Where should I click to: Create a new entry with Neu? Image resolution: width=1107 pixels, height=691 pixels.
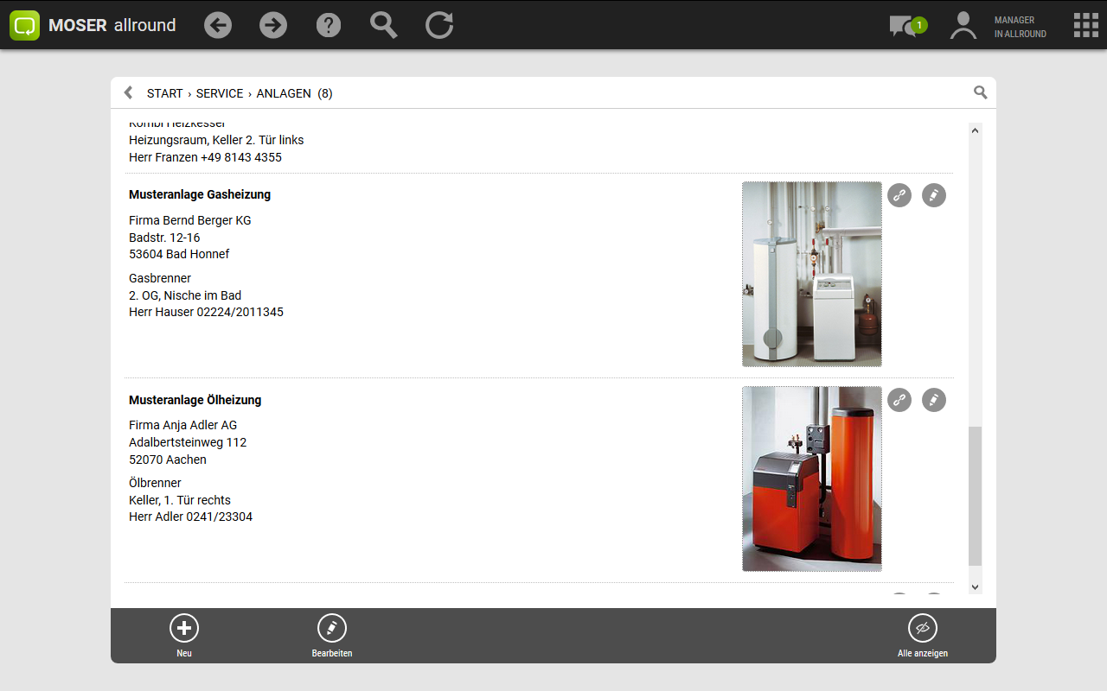tap(184, 637)
